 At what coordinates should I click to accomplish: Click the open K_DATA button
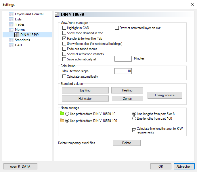pos(20,167)
